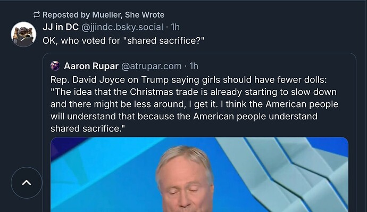
Task: Click the final "shared sacrifice." quote line
Action: pos(88,128)
